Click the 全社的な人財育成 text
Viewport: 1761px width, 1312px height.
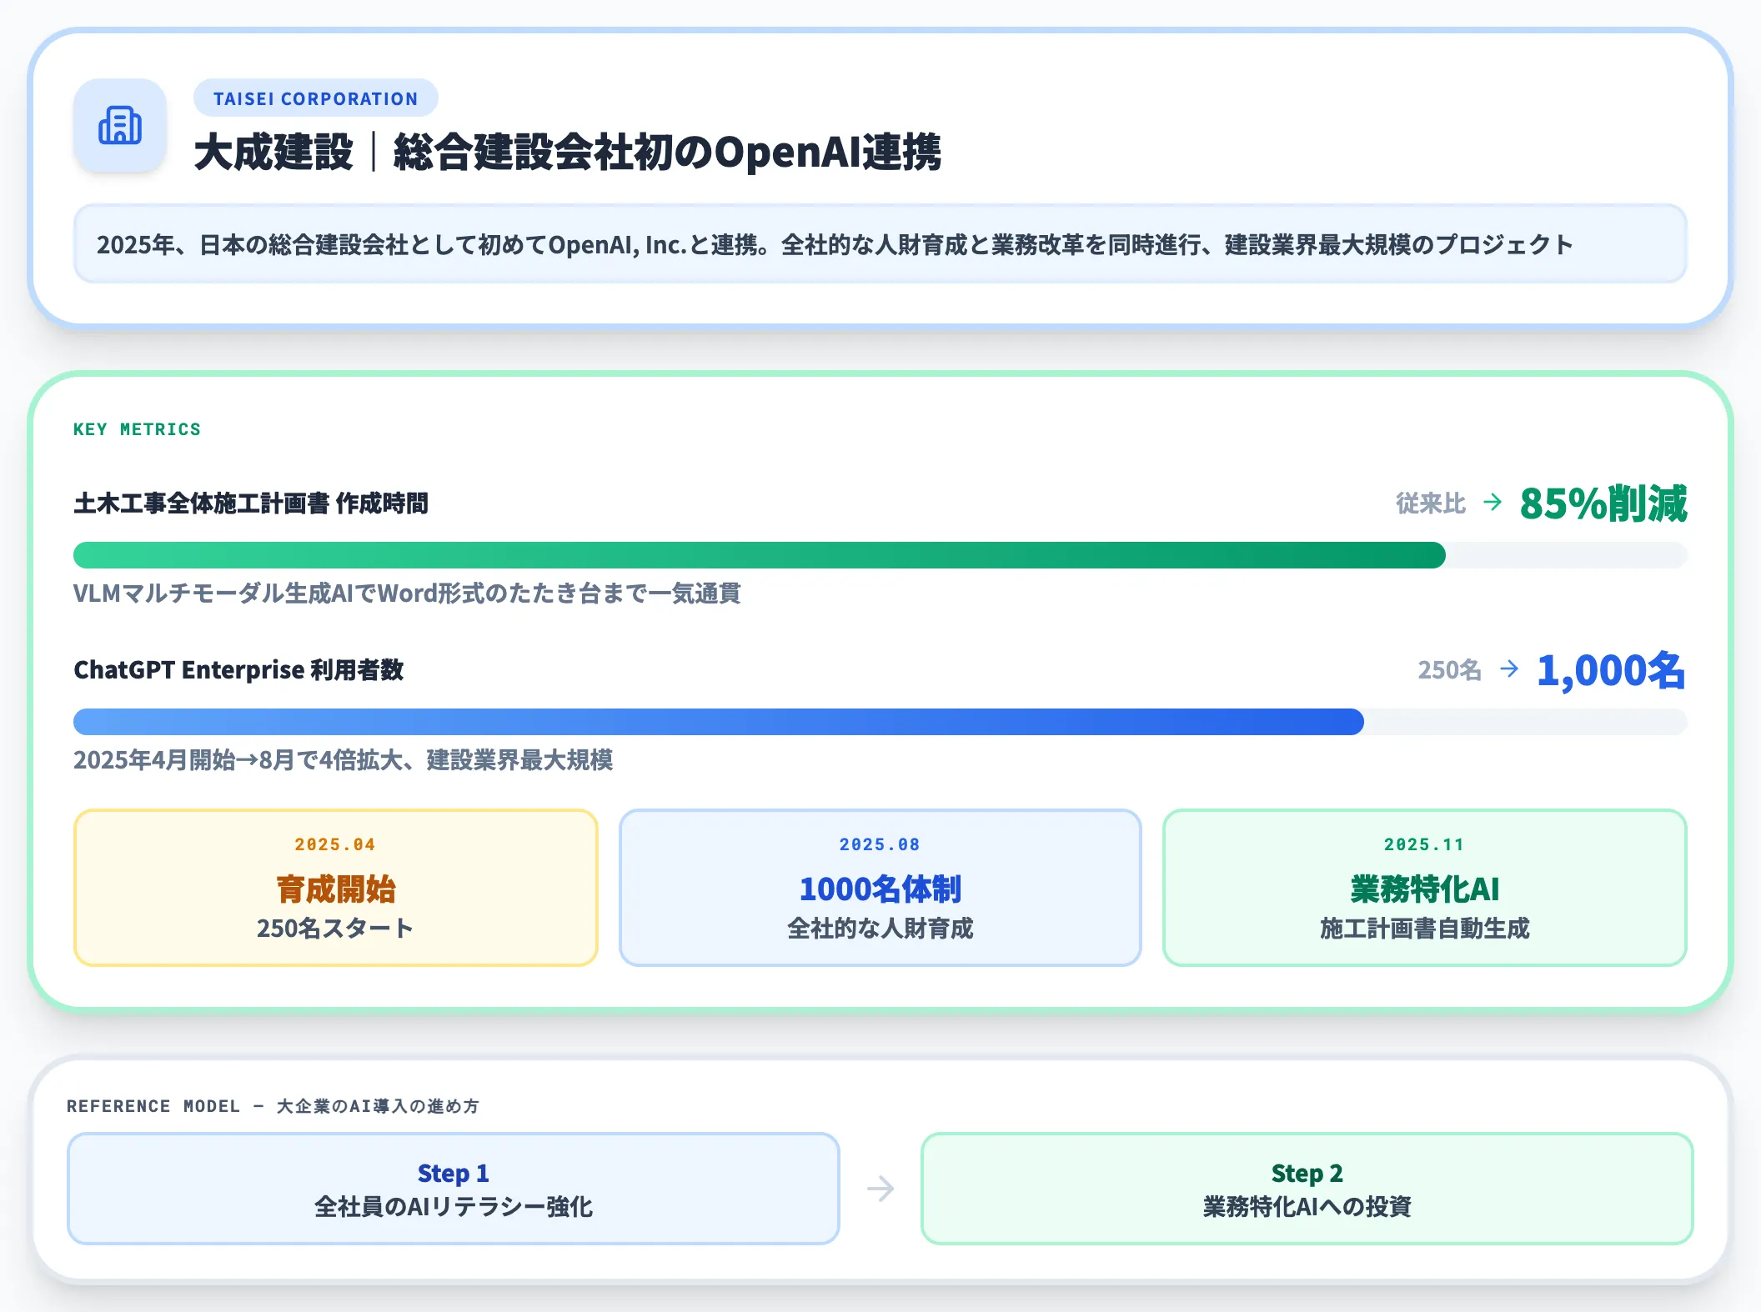click(880, 928)
